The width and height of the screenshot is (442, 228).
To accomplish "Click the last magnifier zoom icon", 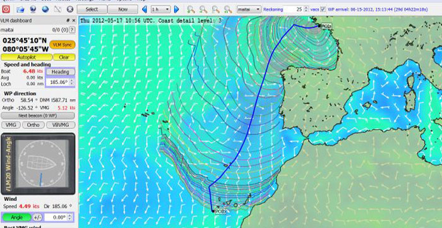I will pyautogui.click(x=228, y=9).
